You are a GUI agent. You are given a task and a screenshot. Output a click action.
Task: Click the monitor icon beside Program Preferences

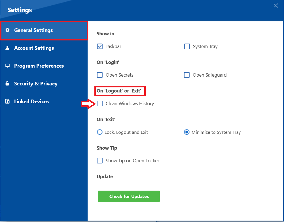[x=7, y=66]
